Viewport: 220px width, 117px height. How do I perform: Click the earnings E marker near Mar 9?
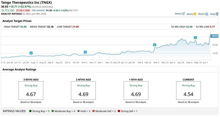[155, 45]
